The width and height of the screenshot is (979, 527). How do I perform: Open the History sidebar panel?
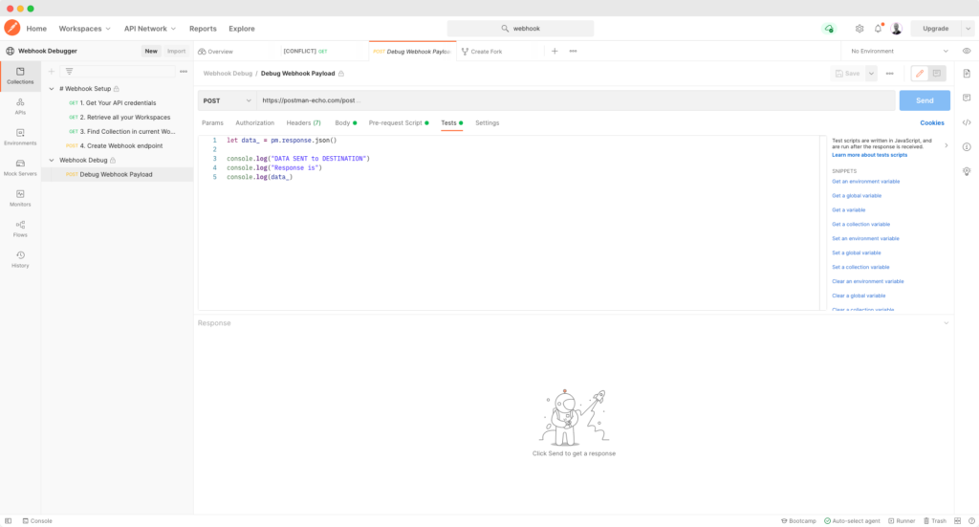click(20, 259)
